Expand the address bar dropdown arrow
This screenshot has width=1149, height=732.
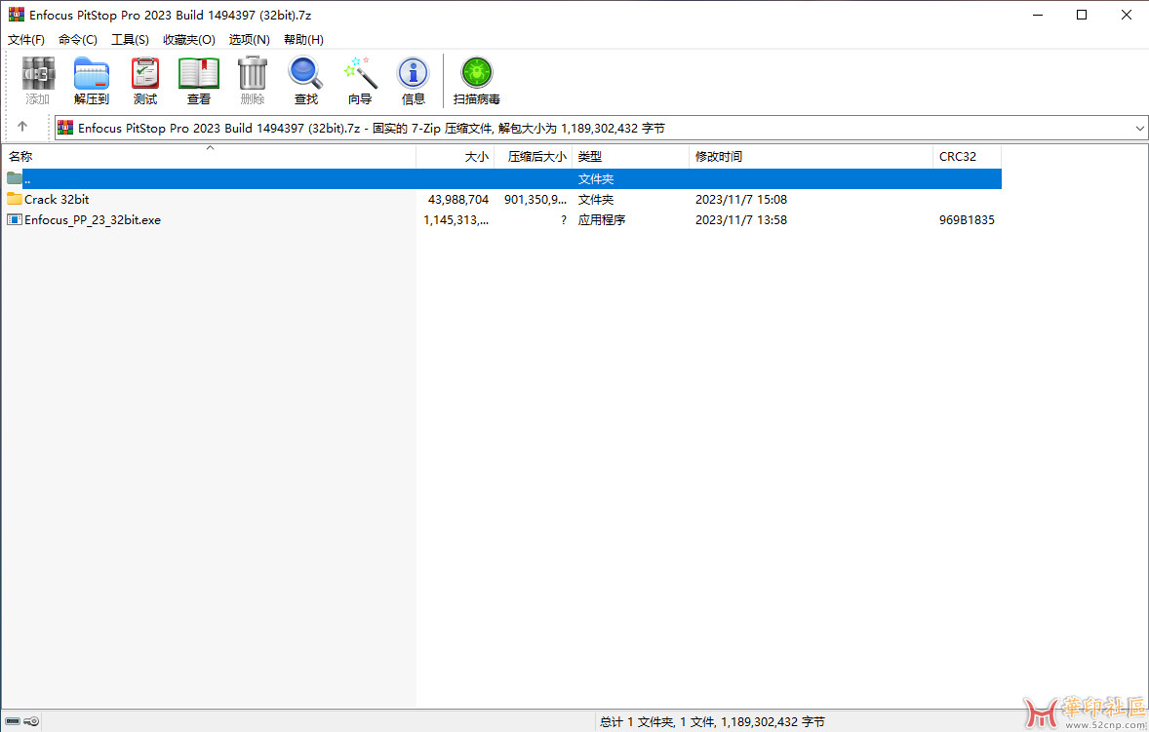pyautogui.click(x=1139, y=128)
